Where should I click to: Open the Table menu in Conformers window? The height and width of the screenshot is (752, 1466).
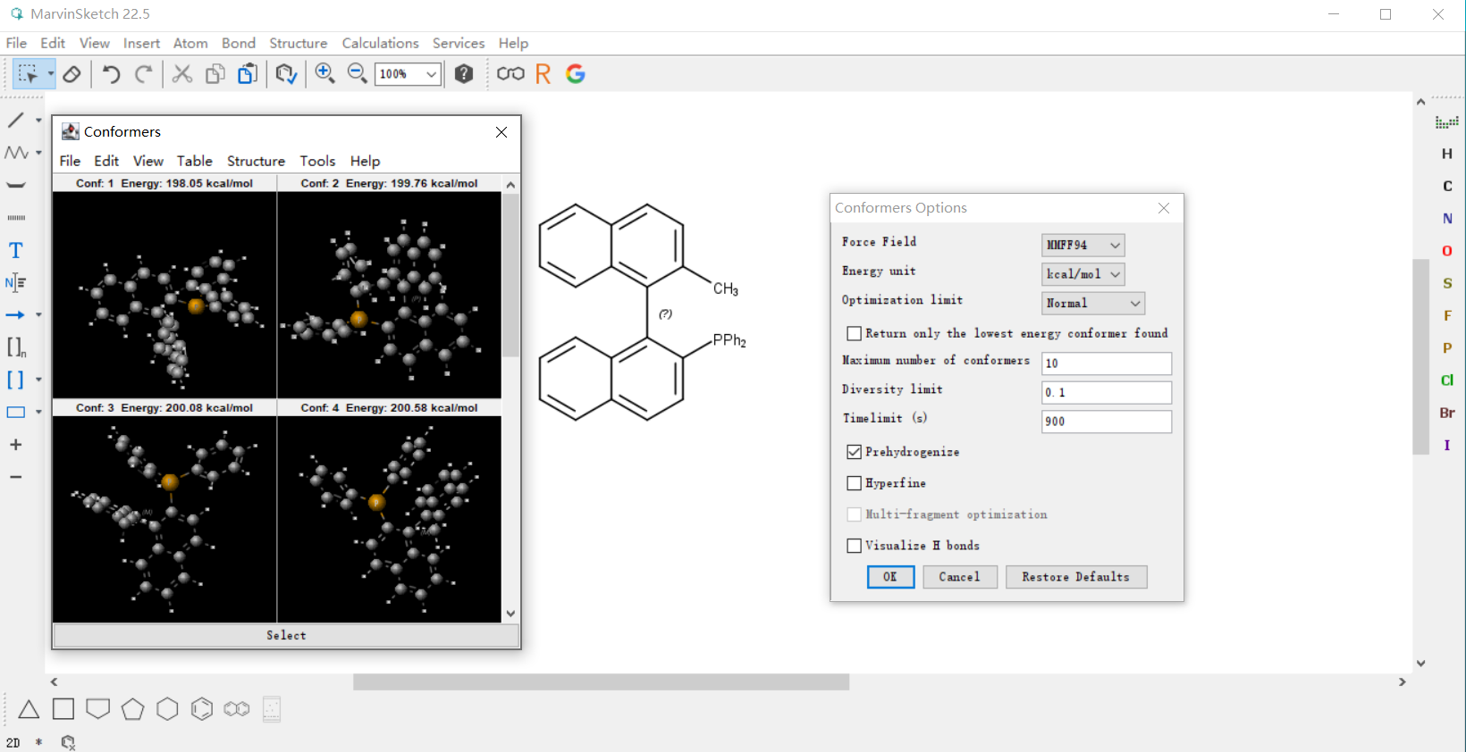[x=194, y=161]
